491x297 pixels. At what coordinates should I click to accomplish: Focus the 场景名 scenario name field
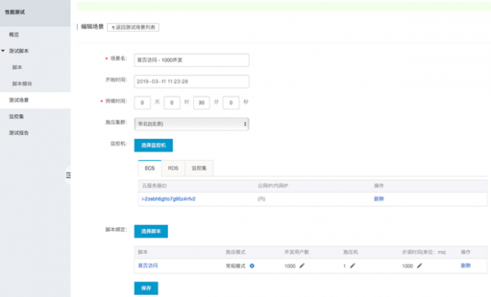click(191, 60)
